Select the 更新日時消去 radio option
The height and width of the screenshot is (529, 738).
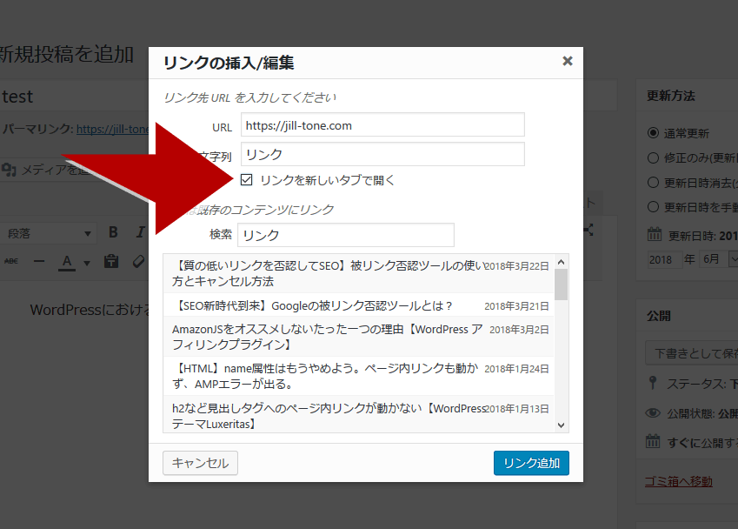click(x=654, y=183)
